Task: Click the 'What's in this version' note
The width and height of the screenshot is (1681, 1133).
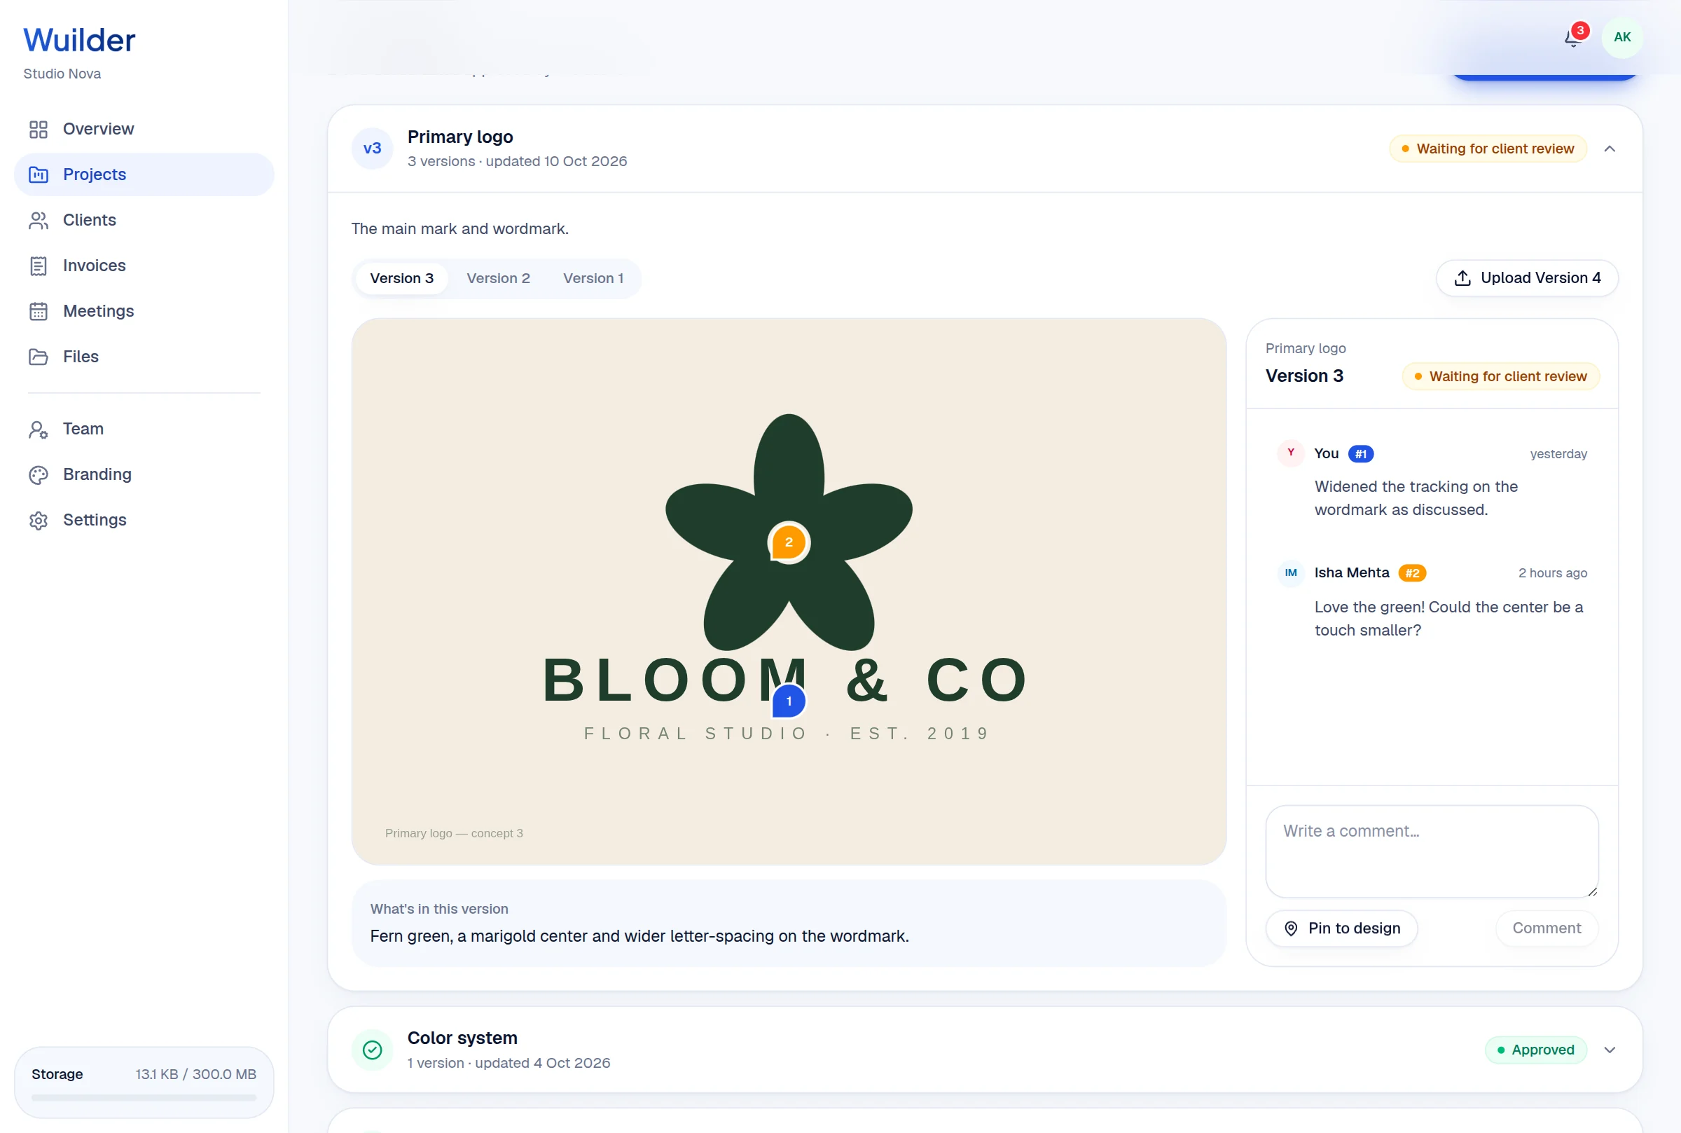Action: click(789, 923)
